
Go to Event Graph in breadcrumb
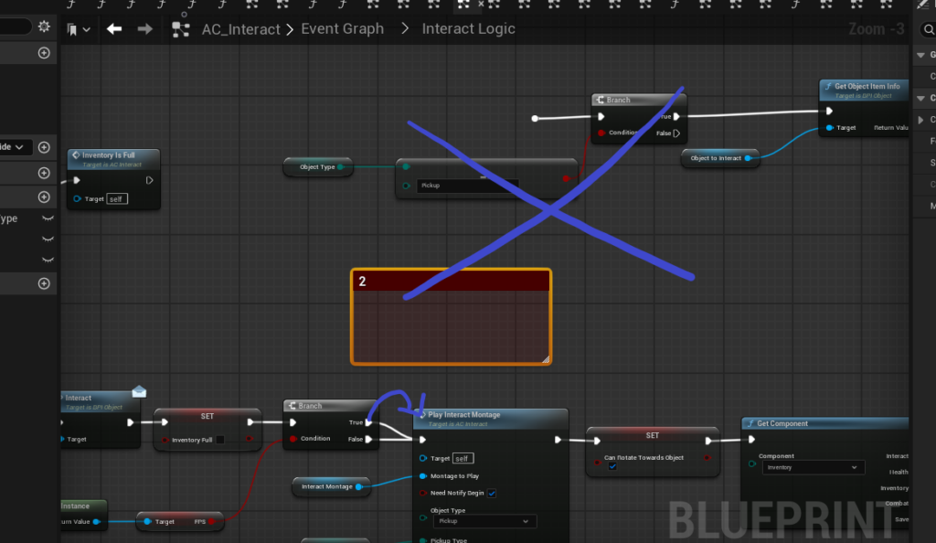click(x=343, y=29)
